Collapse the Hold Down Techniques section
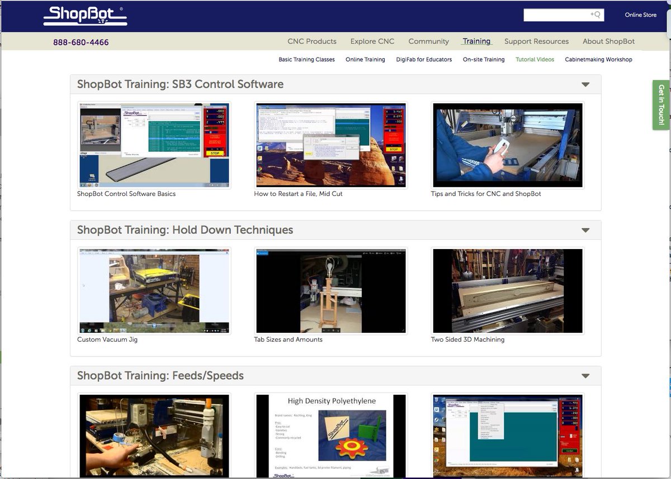671x479 pixels. point(585,231)
